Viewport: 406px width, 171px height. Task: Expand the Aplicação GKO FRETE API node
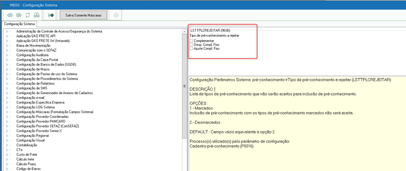point(6,36)
